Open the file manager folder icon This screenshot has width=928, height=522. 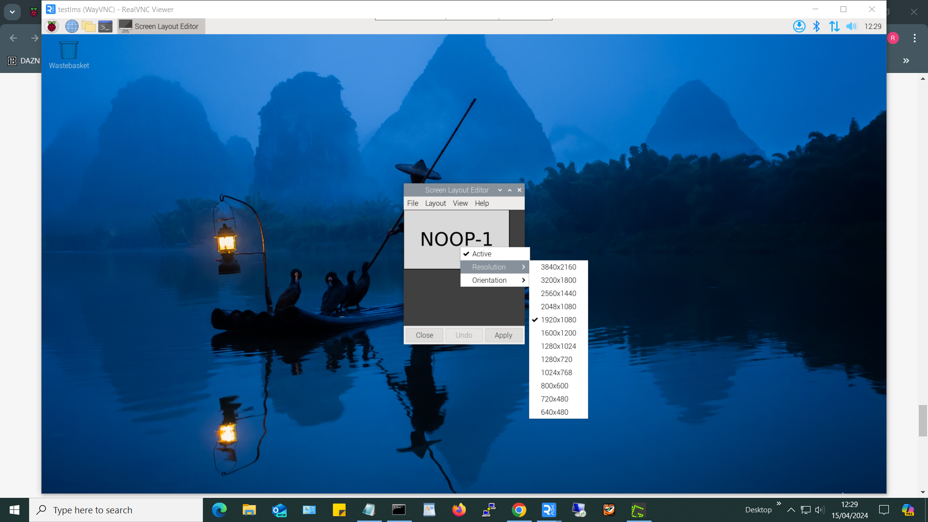(x=88, y=26)
